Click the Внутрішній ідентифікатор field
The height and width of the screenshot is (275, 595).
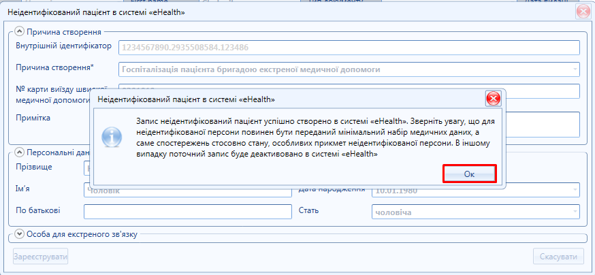349,48
